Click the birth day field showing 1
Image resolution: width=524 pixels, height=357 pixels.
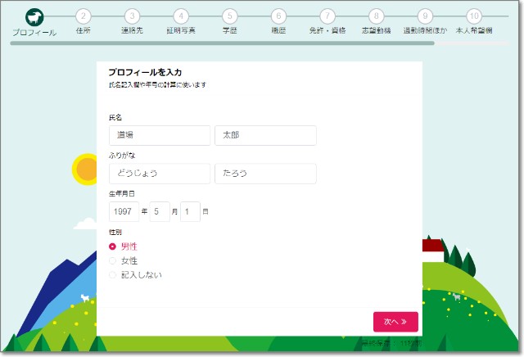(x=190, y=212)
